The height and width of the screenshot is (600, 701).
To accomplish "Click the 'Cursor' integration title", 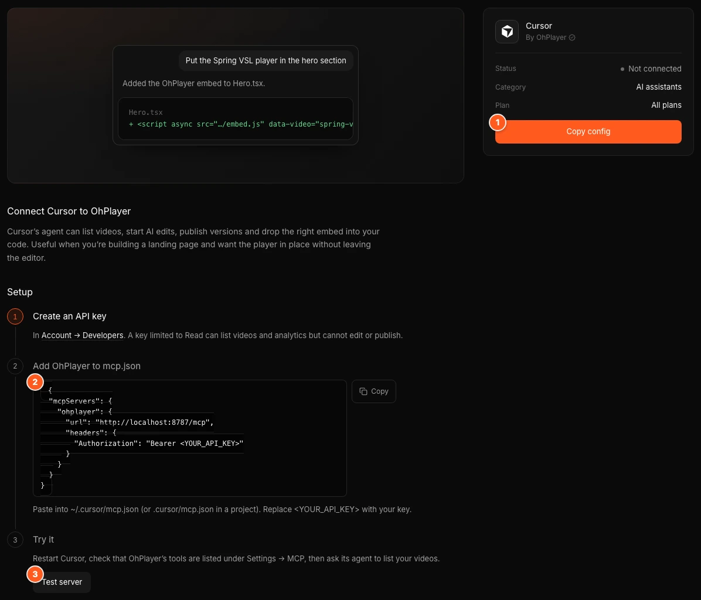I will 539,26.
